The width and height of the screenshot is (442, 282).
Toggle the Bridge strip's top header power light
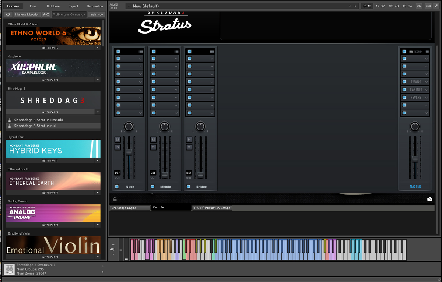point(190,52)
